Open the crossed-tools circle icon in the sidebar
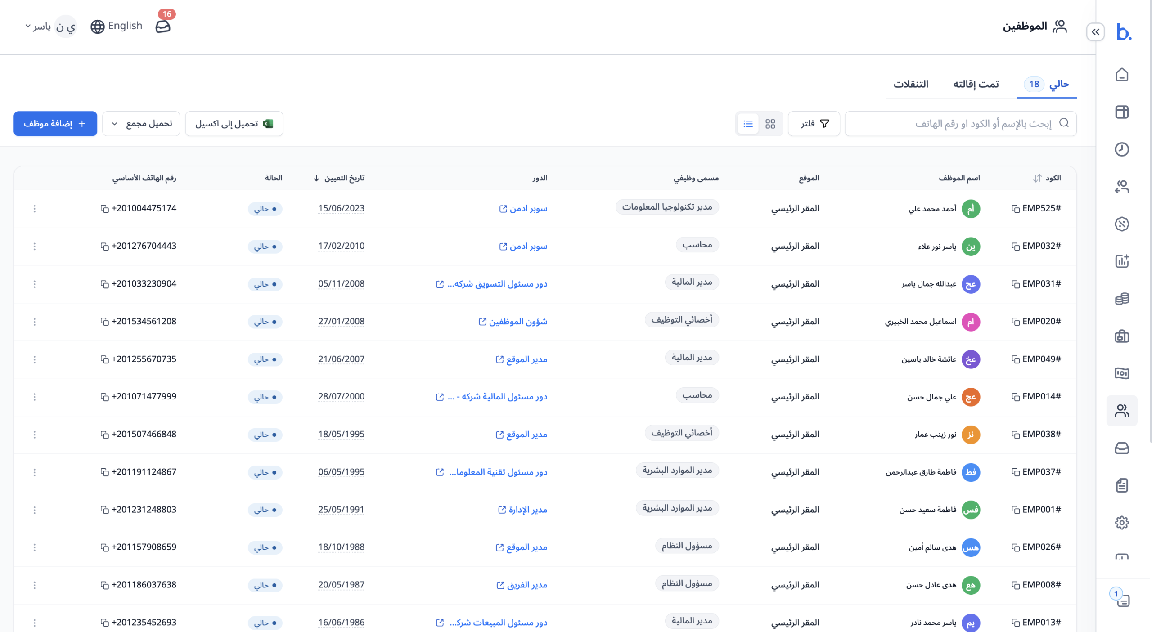1152x632 pixels. coord(1122,224)
